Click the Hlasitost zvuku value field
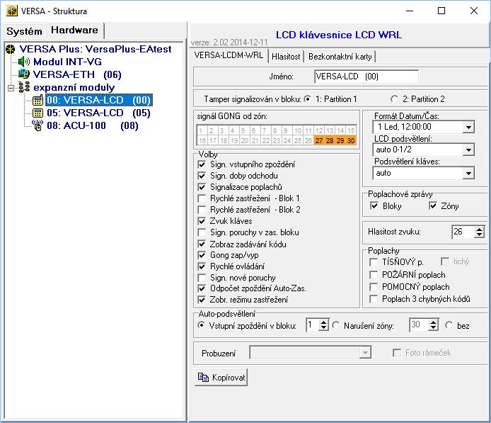The image size is (491, 423). click(x=463, y=232)
